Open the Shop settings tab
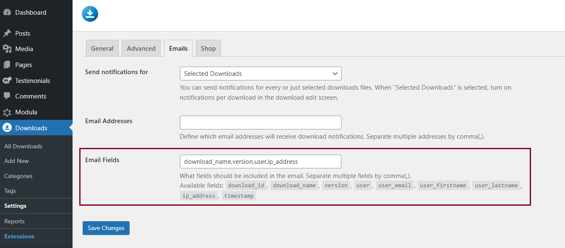The width and height of the screenshot is (565, 248). coord(208,48)
